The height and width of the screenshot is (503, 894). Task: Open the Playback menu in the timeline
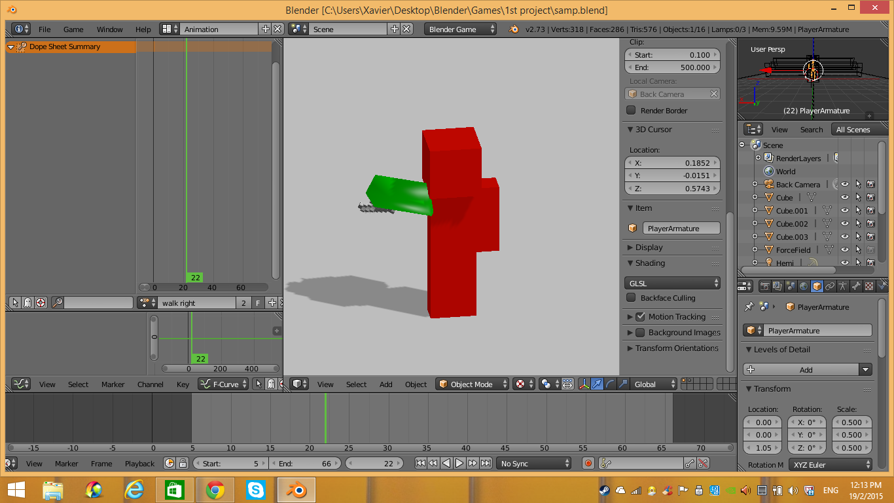coord(139,463)
